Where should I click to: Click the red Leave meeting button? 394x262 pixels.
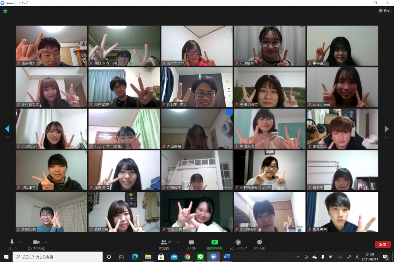(x=382, y=244)
